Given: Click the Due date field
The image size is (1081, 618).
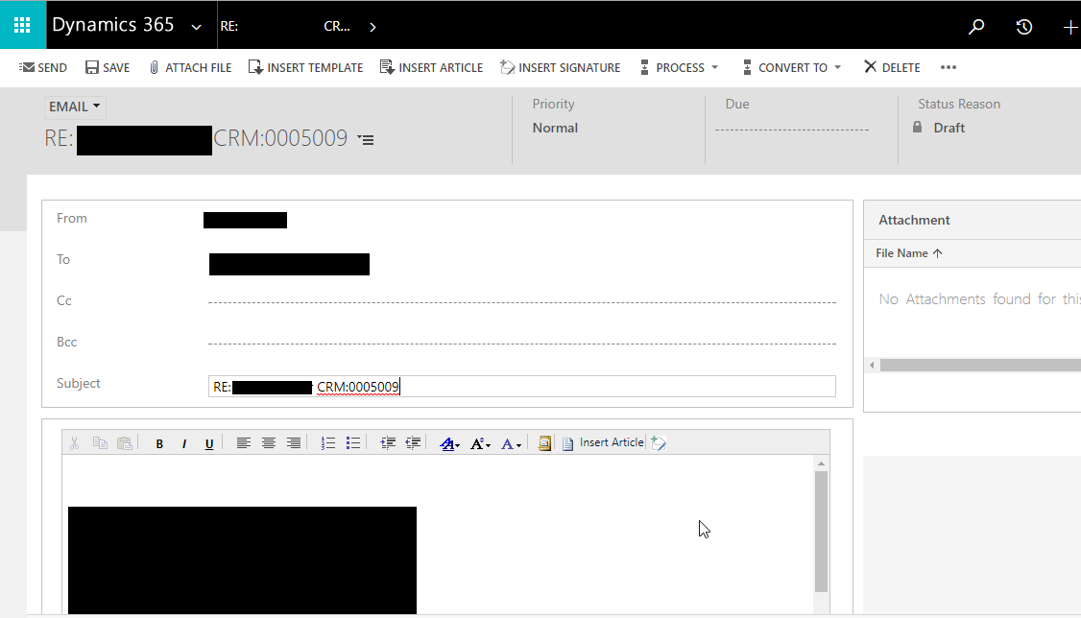Looking at the screenshot, I should click(791, 129).
